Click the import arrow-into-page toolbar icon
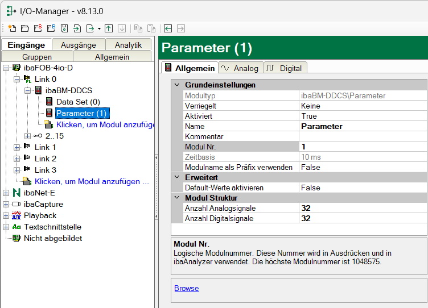 (77, 28)
